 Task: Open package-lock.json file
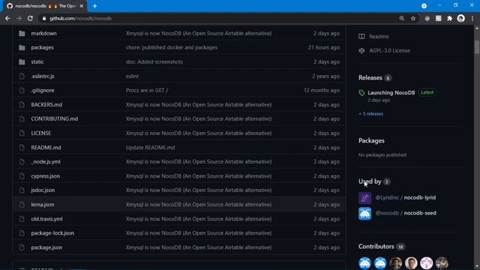[52, 233]
